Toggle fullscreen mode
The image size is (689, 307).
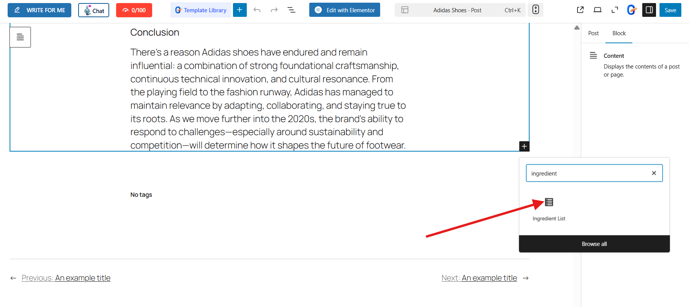pos(615,10)
